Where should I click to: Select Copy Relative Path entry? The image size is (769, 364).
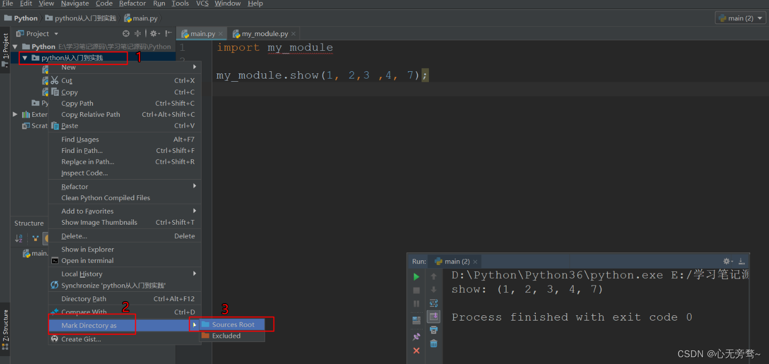(125, 114)
